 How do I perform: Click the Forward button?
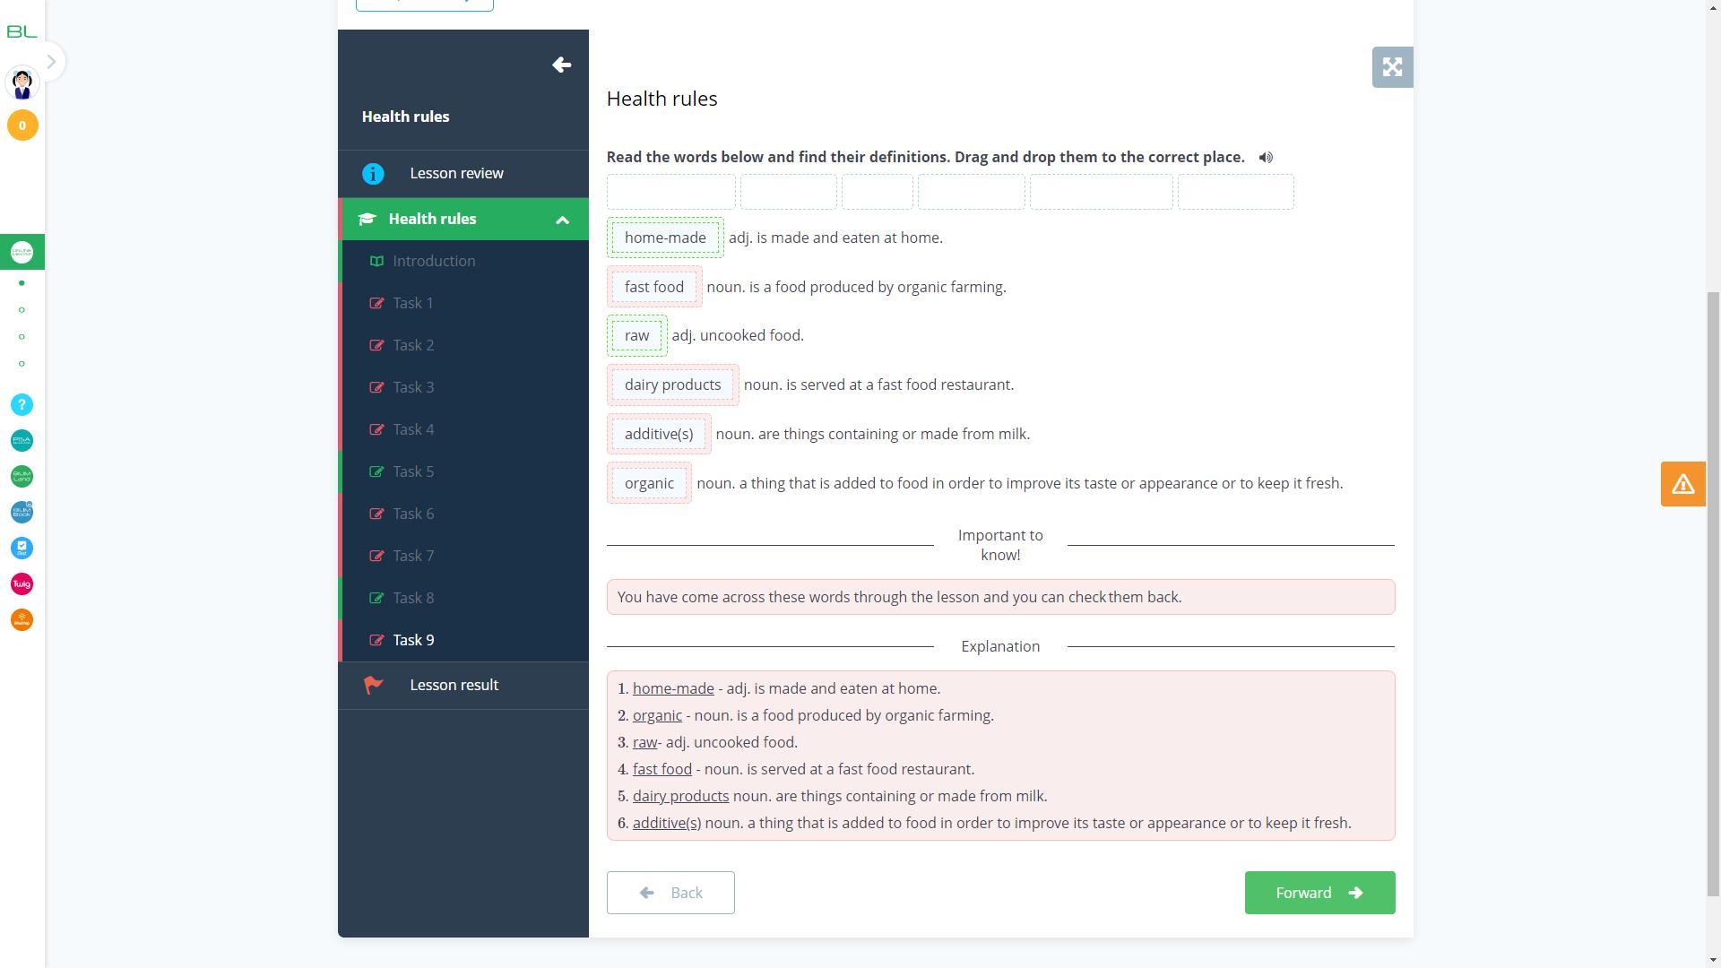[1319, 893]
